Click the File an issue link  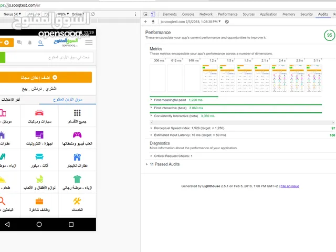coord(290,186)
